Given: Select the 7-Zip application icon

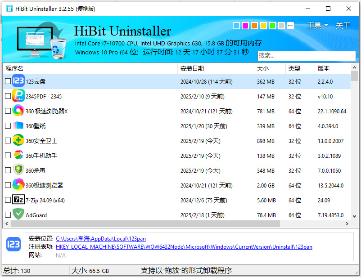Looking at the screenshot, I should click(x=18, y=200).
